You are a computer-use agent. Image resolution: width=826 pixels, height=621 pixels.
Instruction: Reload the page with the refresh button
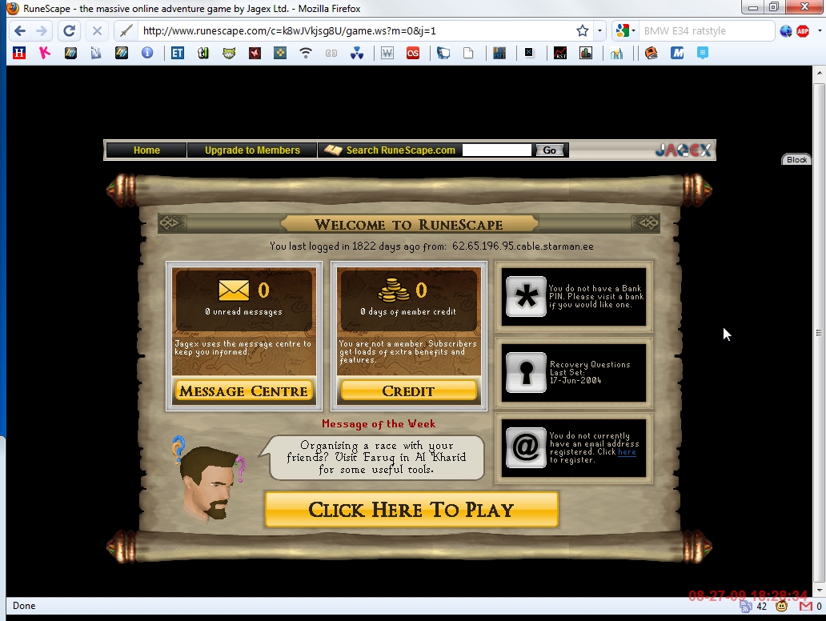[69, 31]
